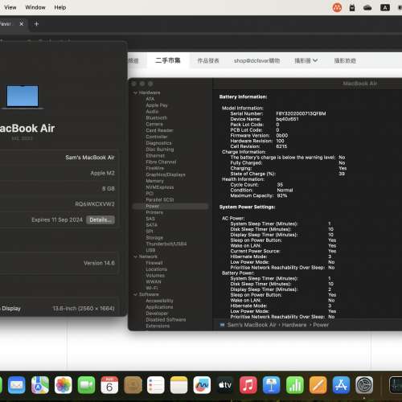Click Sam's MacBook Air in path bar

(x=252, y=325)
